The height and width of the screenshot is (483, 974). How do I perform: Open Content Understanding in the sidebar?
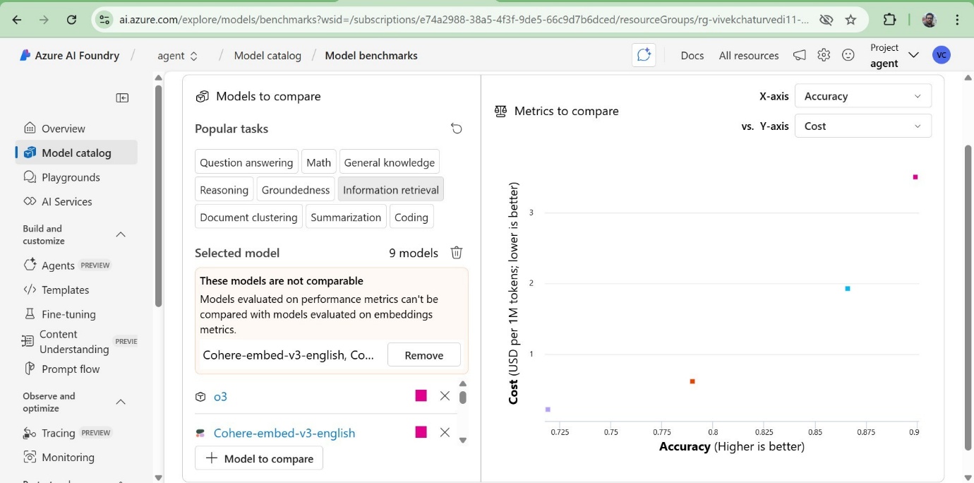(x=76, y=342)
